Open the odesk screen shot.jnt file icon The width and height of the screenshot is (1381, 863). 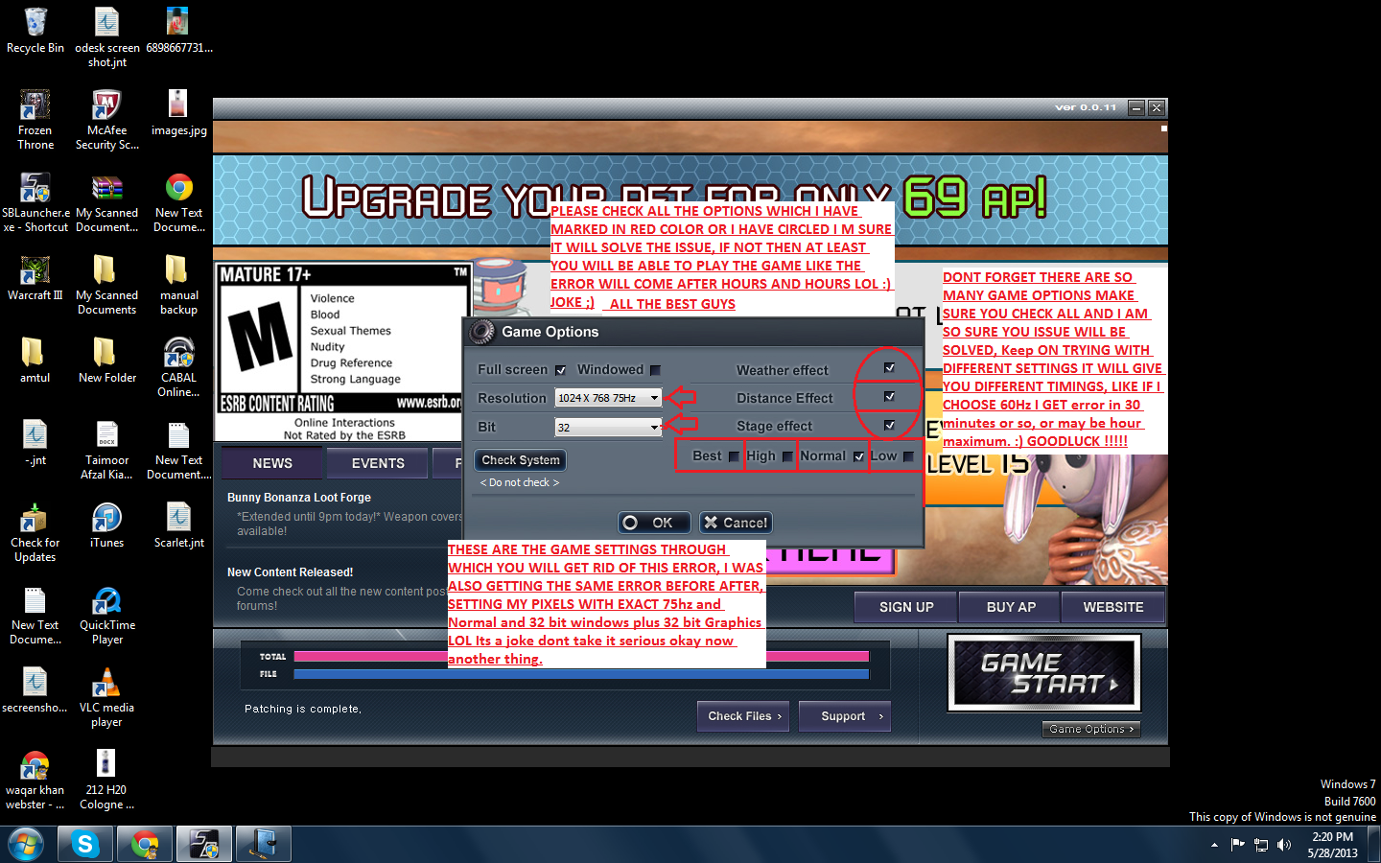107,37
